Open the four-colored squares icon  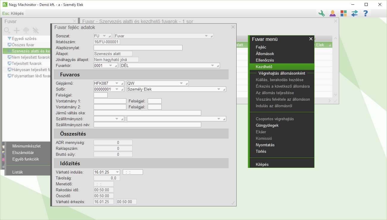(343, 13)
